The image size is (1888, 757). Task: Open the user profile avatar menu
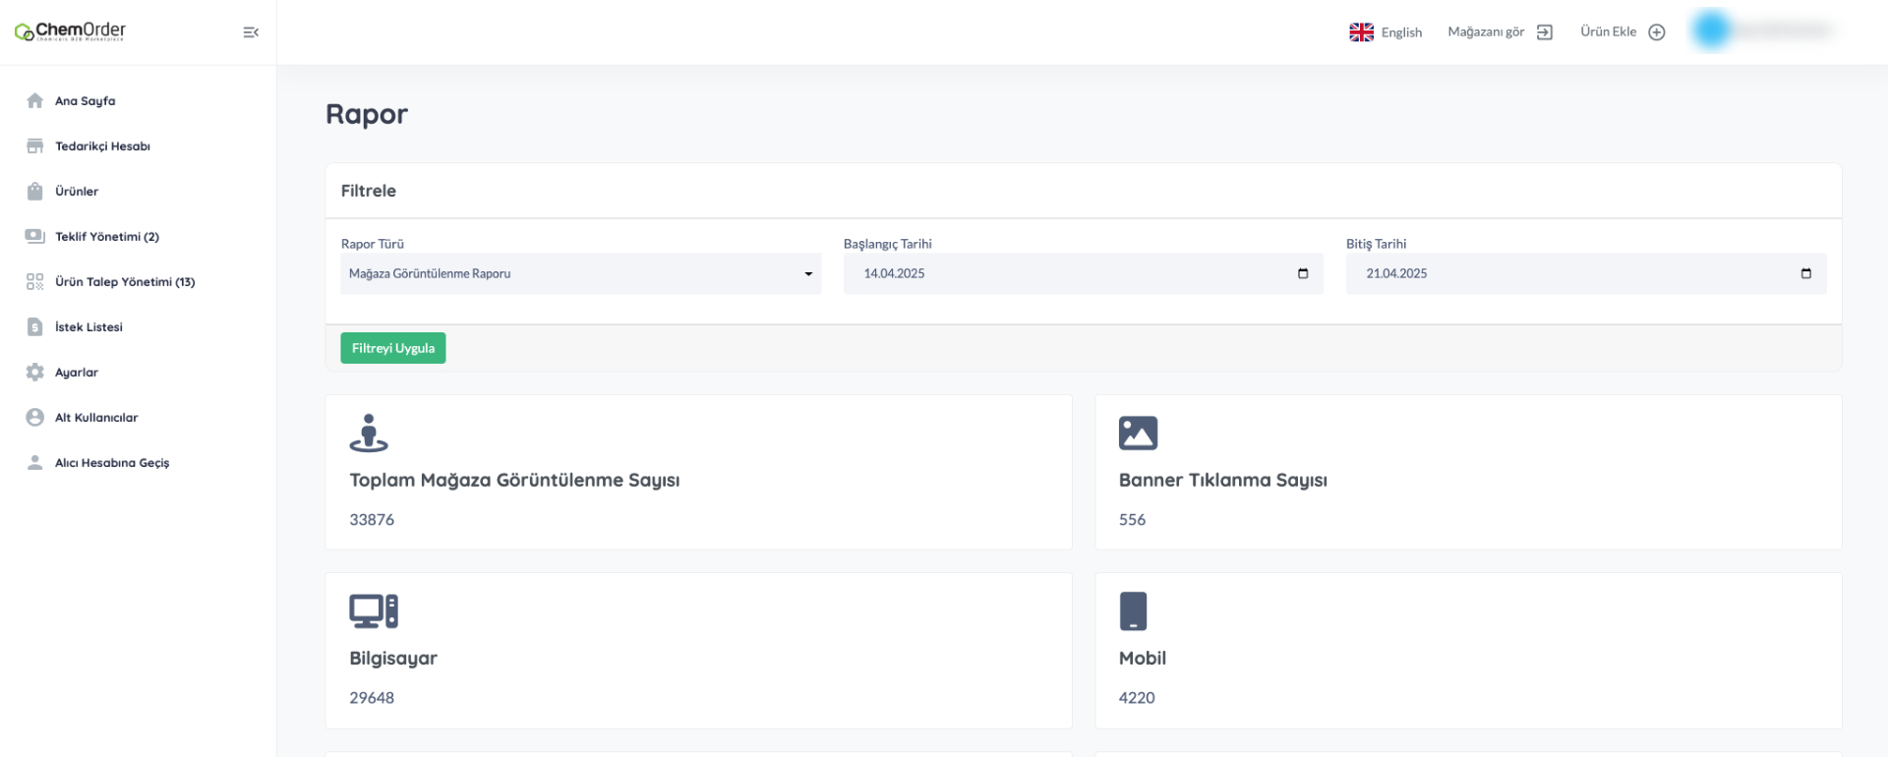click(1711, 30)
